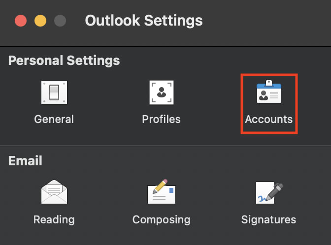This screenshot has width=331, height=245.
Task: Close the Outlook Settings window with red button
Action: (x=21, y=21)
